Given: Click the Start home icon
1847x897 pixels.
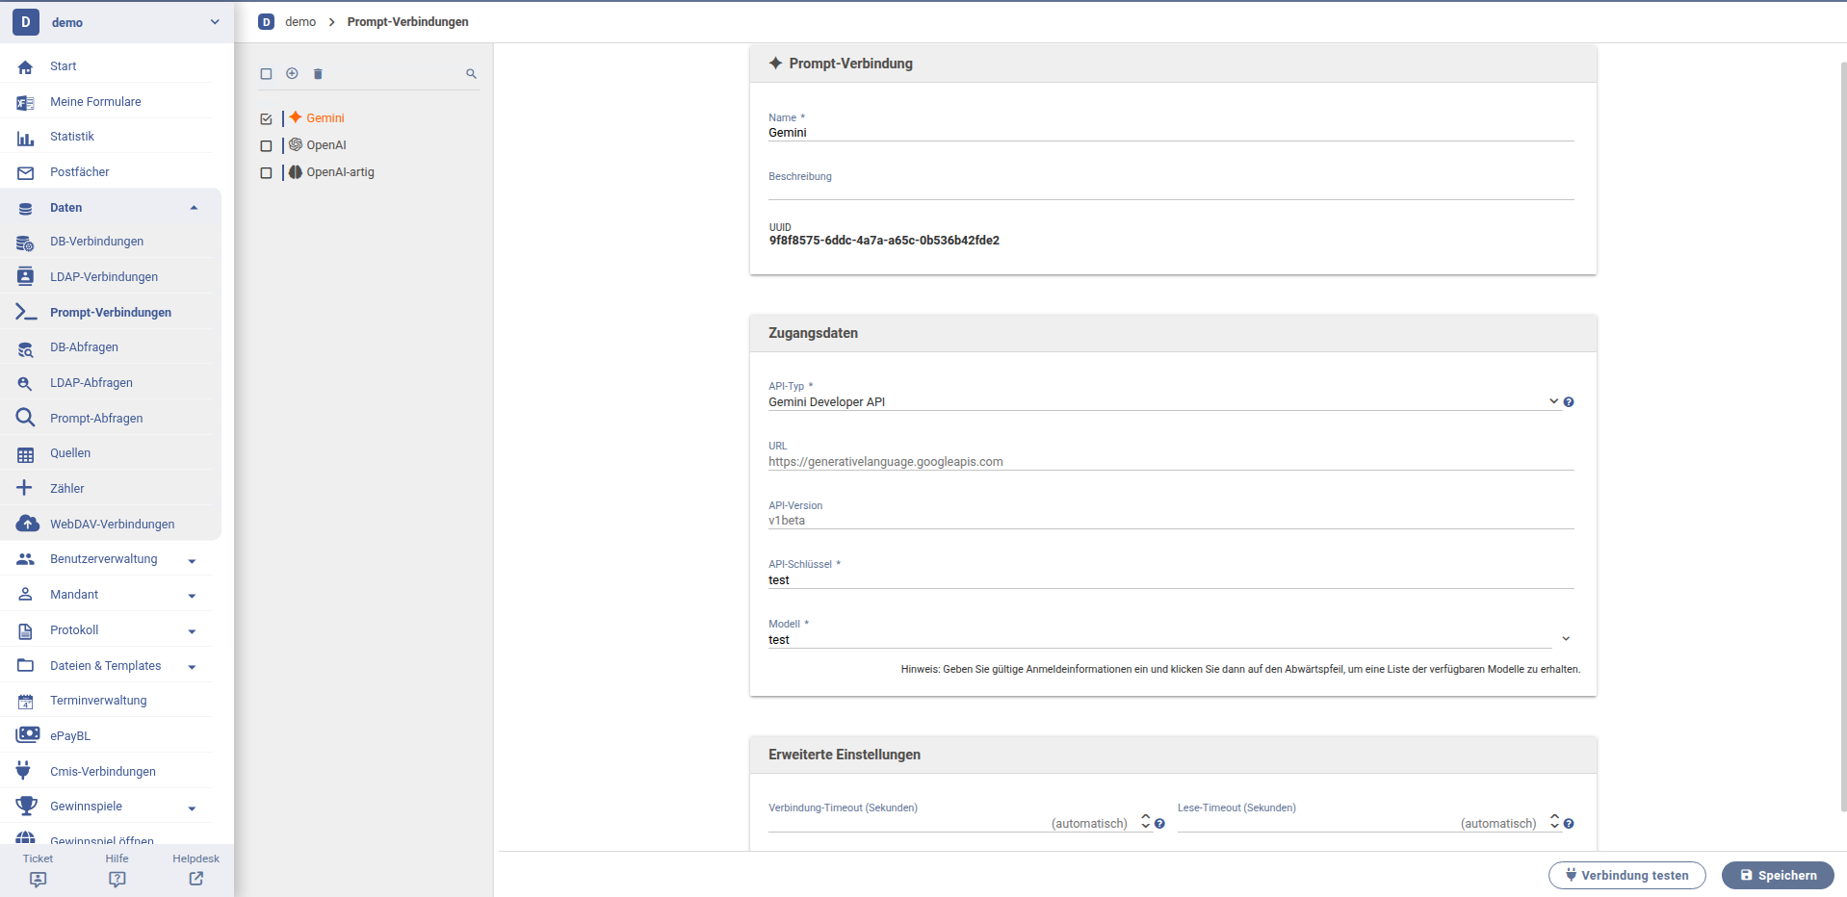Looking at the screenshot, I should 26,67.
